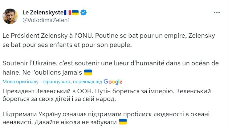Click the Ukraine flag after "Ne l'oublions jamais"
The width and height of the screenshot is (228, 128).
point(88,72)
